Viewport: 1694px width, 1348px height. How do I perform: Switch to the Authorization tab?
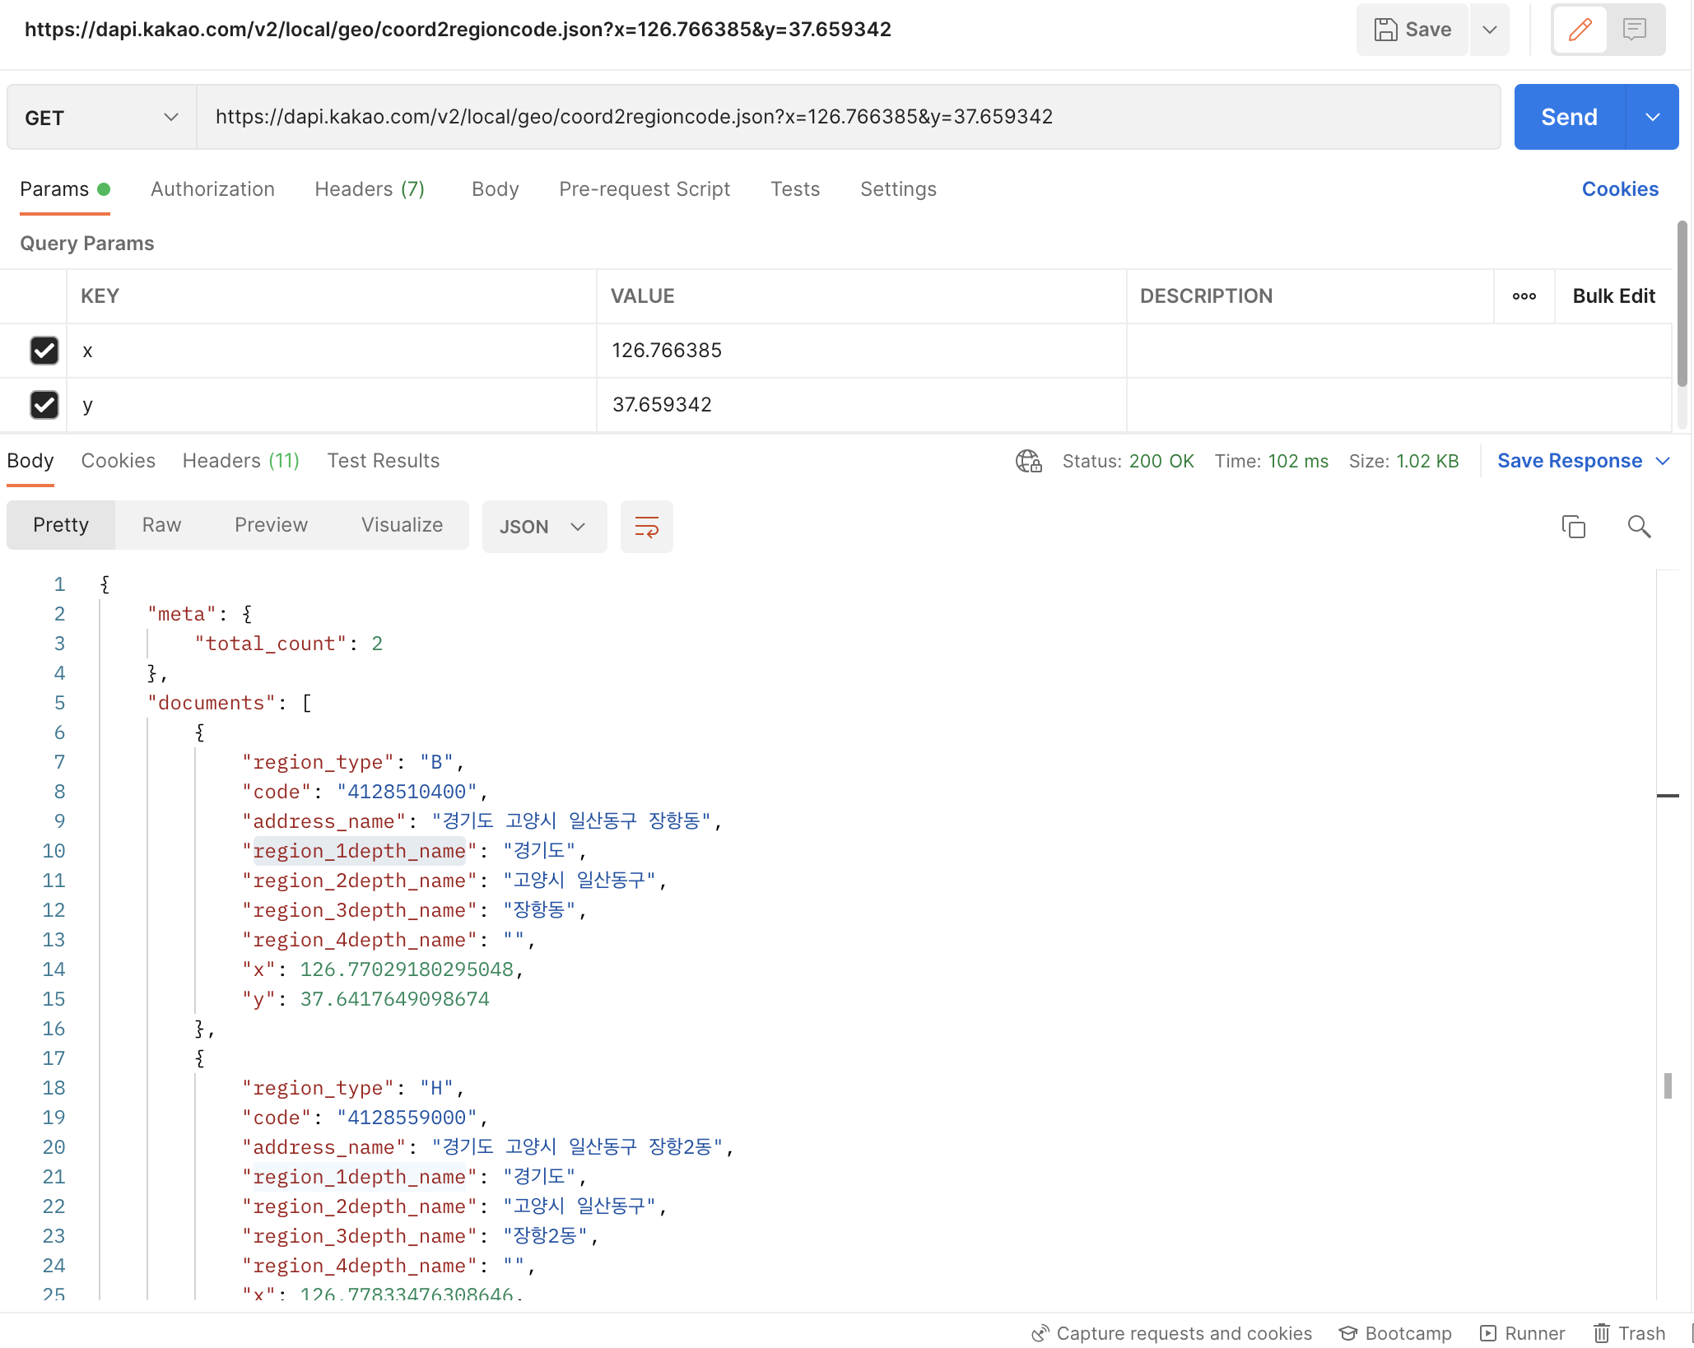point(212,189)
